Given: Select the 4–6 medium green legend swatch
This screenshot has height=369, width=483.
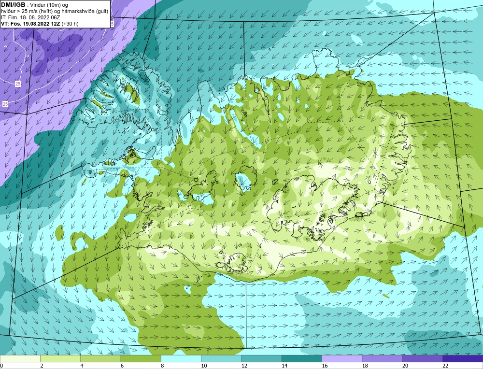Looking at the screenshot, I should pyautogui.click(x=101, y=359).
